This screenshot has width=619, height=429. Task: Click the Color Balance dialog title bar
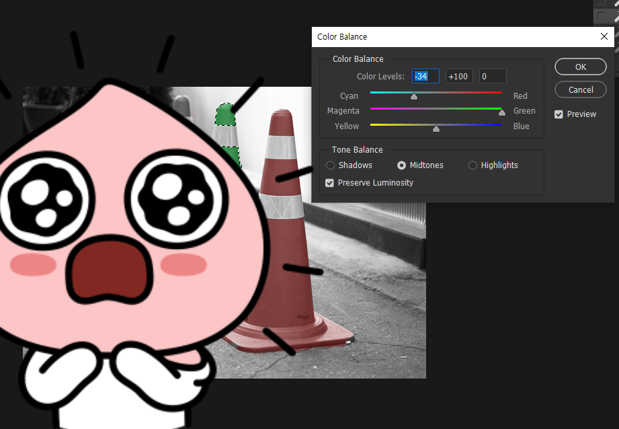(x=462, y=37)
